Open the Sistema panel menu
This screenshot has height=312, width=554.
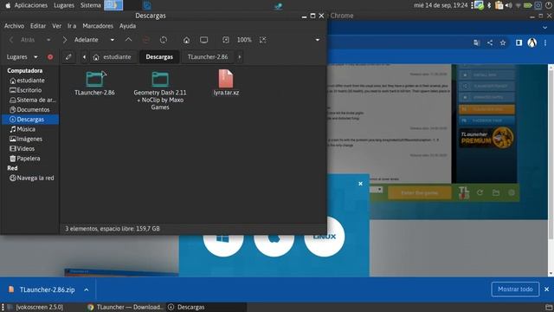90,5
